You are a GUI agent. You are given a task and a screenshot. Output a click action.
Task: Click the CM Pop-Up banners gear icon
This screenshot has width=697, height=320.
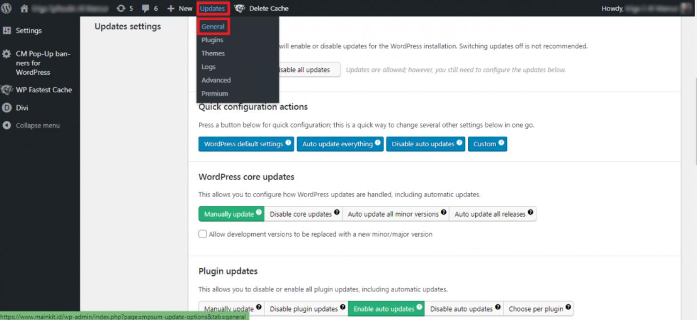coord(7,54)
